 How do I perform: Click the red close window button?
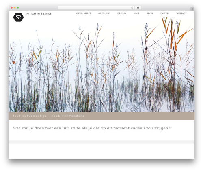tap(12, 8)
